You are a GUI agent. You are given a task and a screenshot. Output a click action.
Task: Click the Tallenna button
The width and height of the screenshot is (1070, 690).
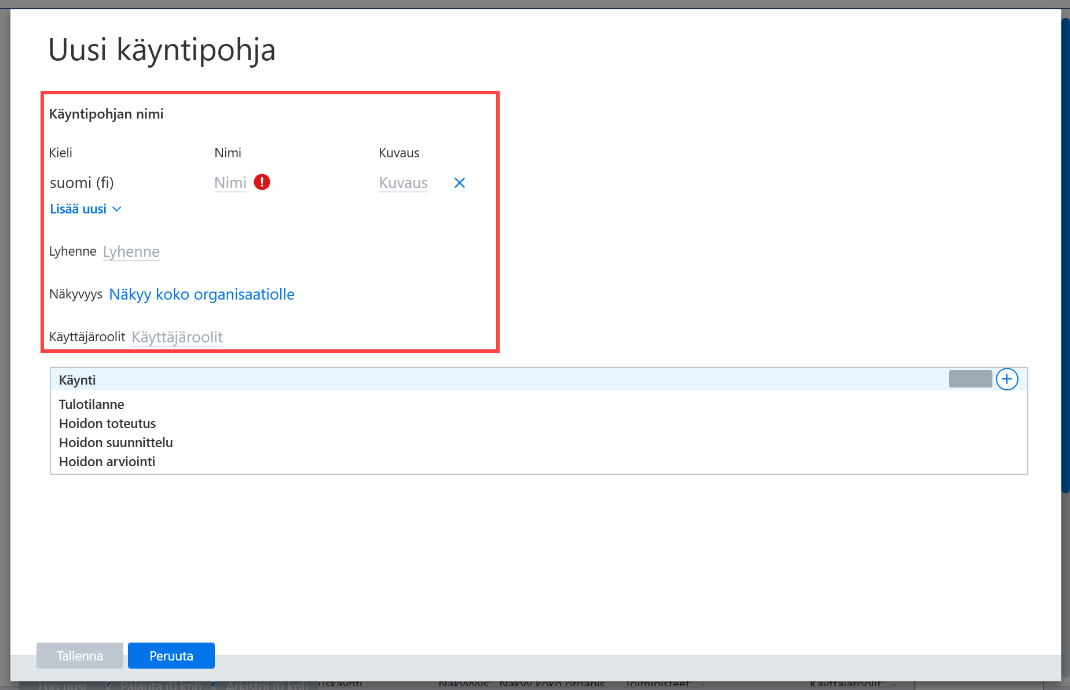click(x=80, y=656)
